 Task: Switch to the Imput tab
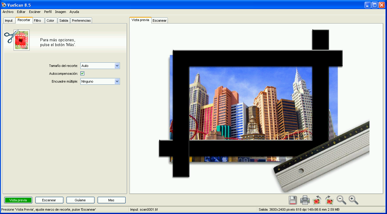(9, 20)
